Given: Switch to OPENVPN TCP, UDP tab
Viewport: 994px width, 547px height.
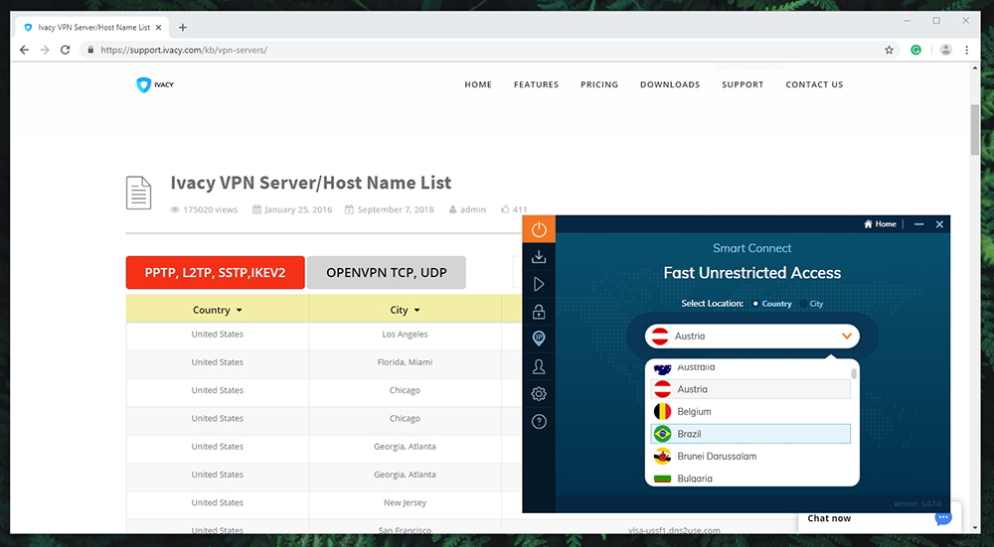Looking at the screenshot, I should (387, 272).
